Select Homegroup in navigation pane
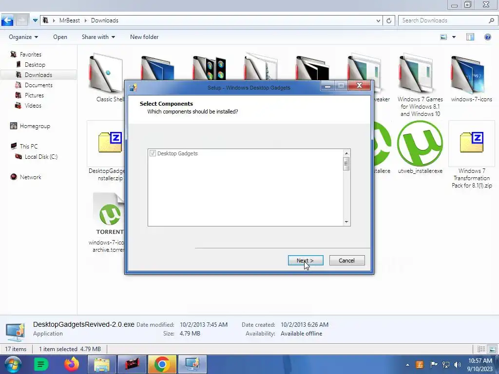Viewport: 499px width, 374px height. tap(35, 126)
